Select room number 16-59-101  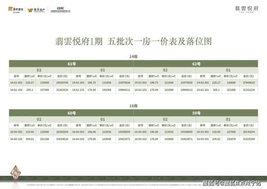click(203, 139)
